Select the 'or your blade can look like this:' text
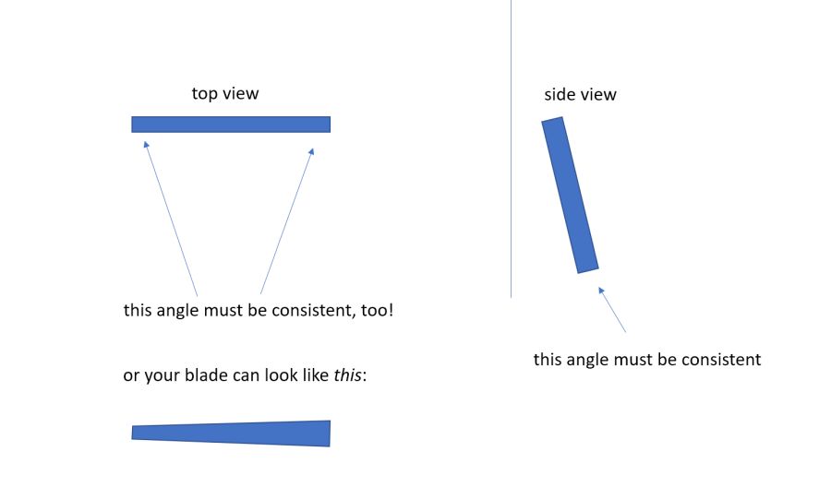Image resolution: width=831 pixels, height=499 pixels. pos(245,375)
